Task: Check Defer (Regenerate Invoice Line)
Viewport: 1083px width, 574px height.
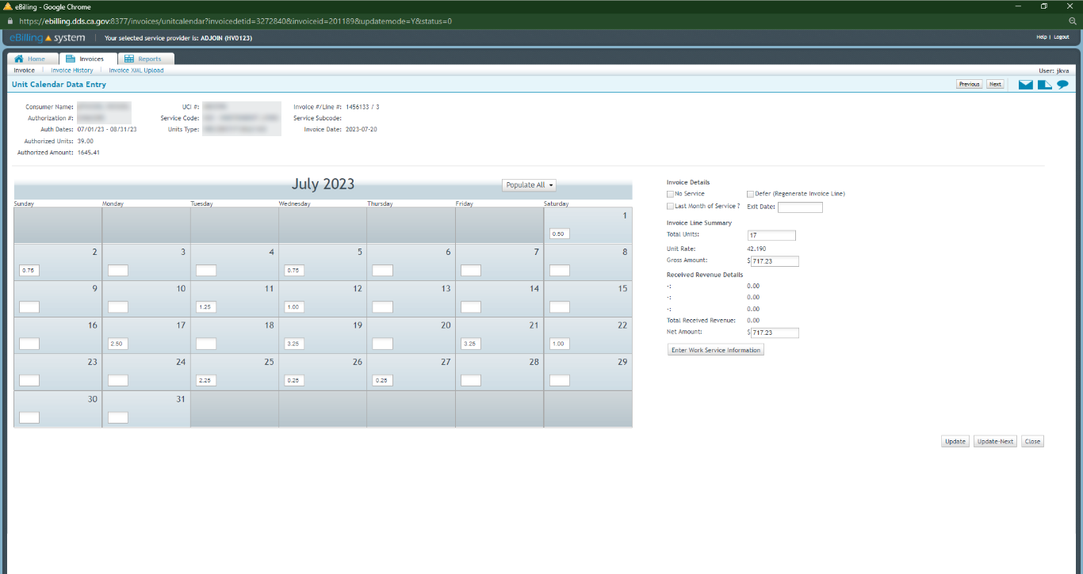Action: click(750, 193)
